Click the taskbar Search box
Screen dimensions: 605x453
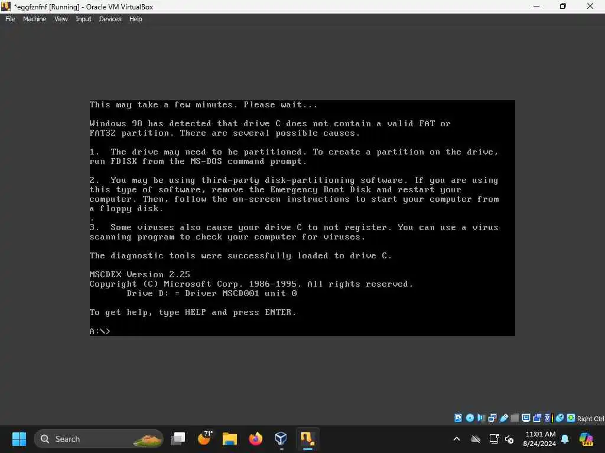pos(99,439)
